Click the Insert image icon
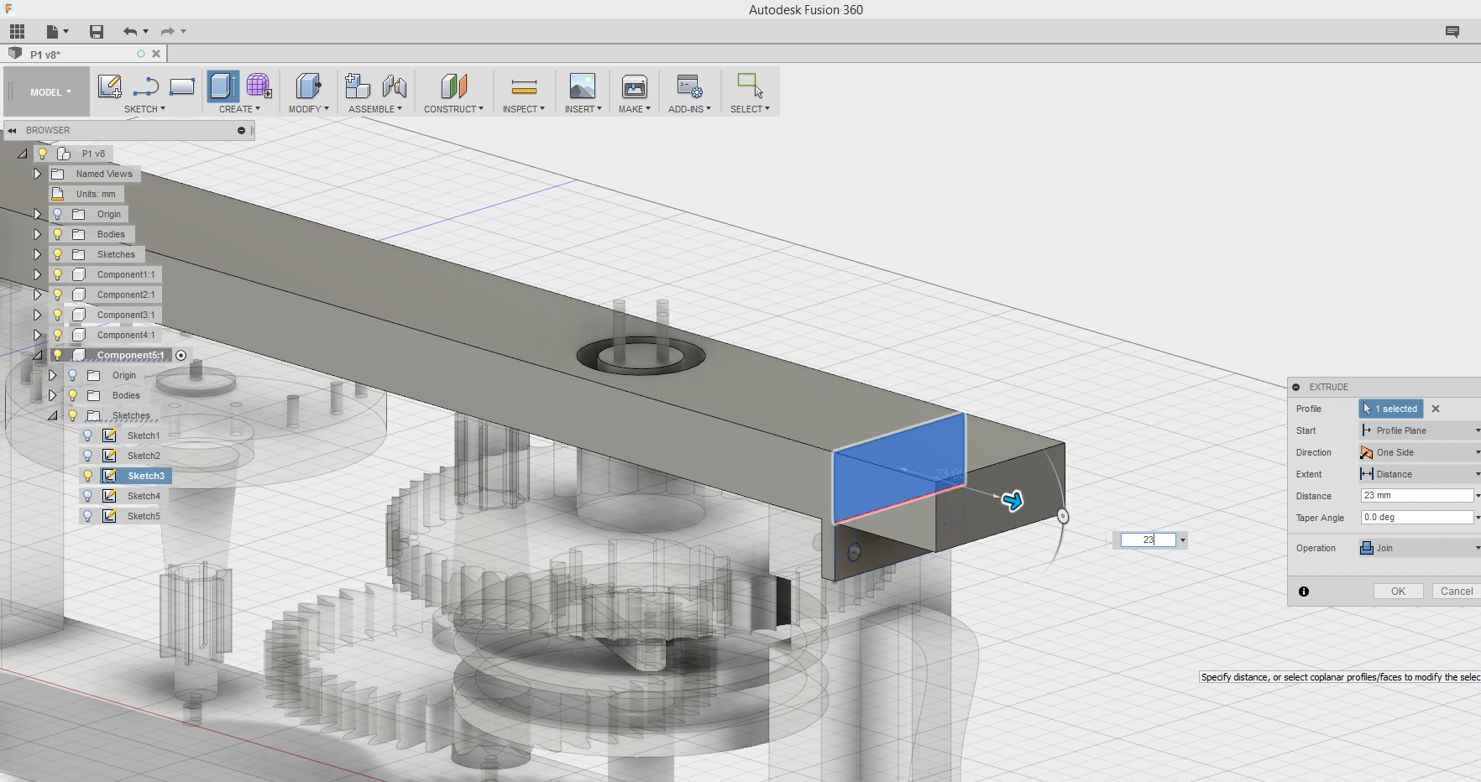 point(583,86)
